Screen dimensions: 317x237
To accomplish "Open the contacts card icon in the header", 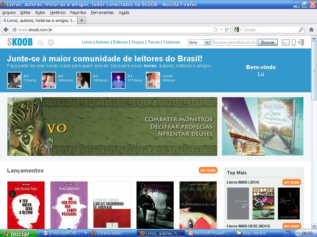I will coord(285,42).
